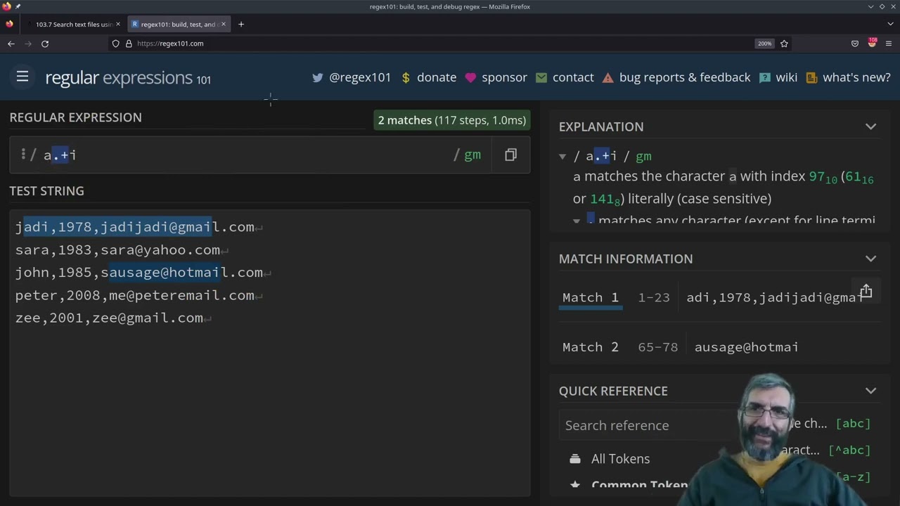Click the [abc] reference token
Screen dimensions: 900x506
tap(853, 424)
